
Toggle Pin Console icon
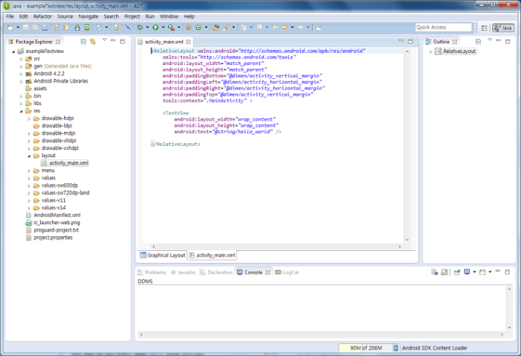click(457, 272)
